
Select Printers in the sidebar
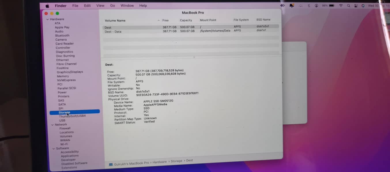64,96
